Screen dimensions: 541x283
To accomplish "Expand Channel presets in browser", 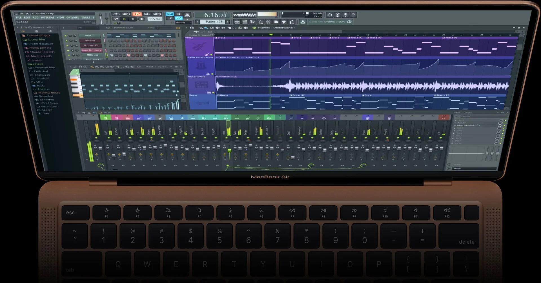I will coord(40,52).
